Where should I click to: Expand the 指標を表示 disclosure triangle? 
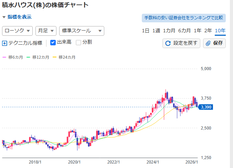[x=4, y=17]
